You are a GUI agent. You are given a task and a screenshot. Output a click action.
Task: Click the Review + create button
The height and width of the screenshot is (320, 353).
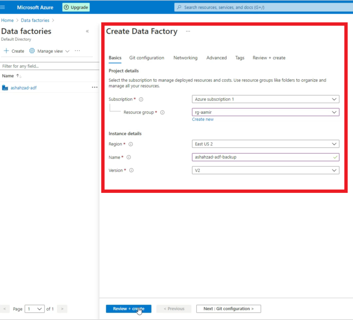129,309
